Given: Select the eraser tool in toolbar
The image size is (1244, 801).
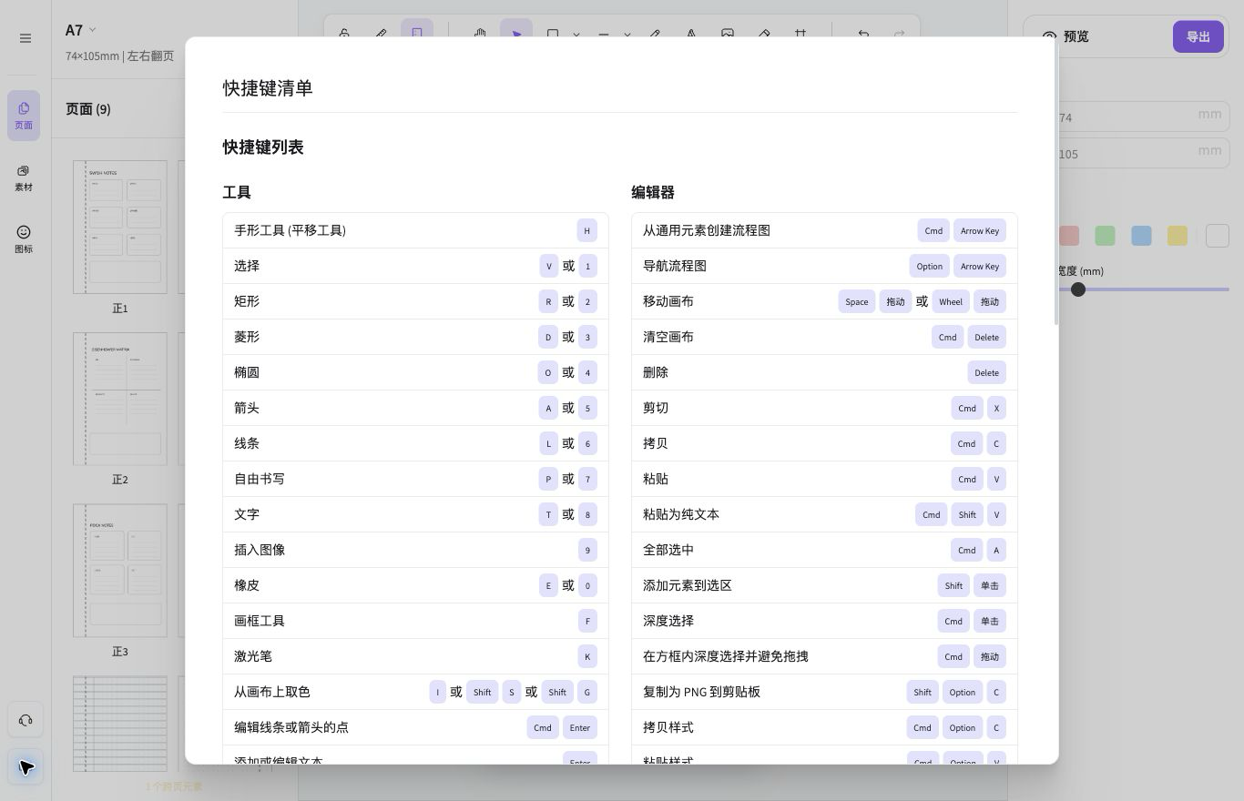Looking at the screenshot, I should [x=764, y=34].
